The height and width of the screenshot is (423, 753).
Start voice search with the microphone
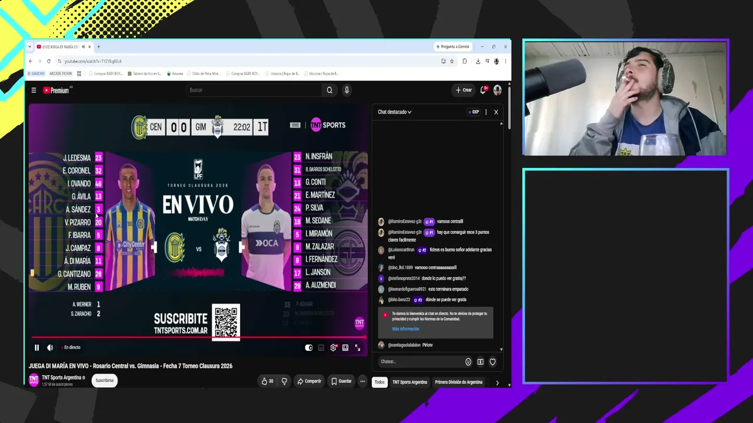tap(346, 90)
